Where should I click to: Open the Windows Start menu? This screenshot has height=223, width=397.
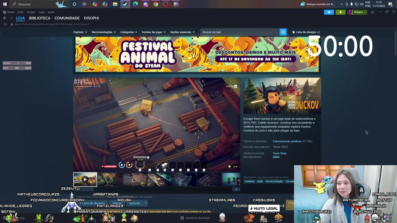tap(5, 4)
